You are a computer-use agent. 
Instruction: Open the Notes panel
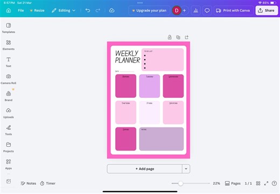pyautogui.click(x=29, y=183)
